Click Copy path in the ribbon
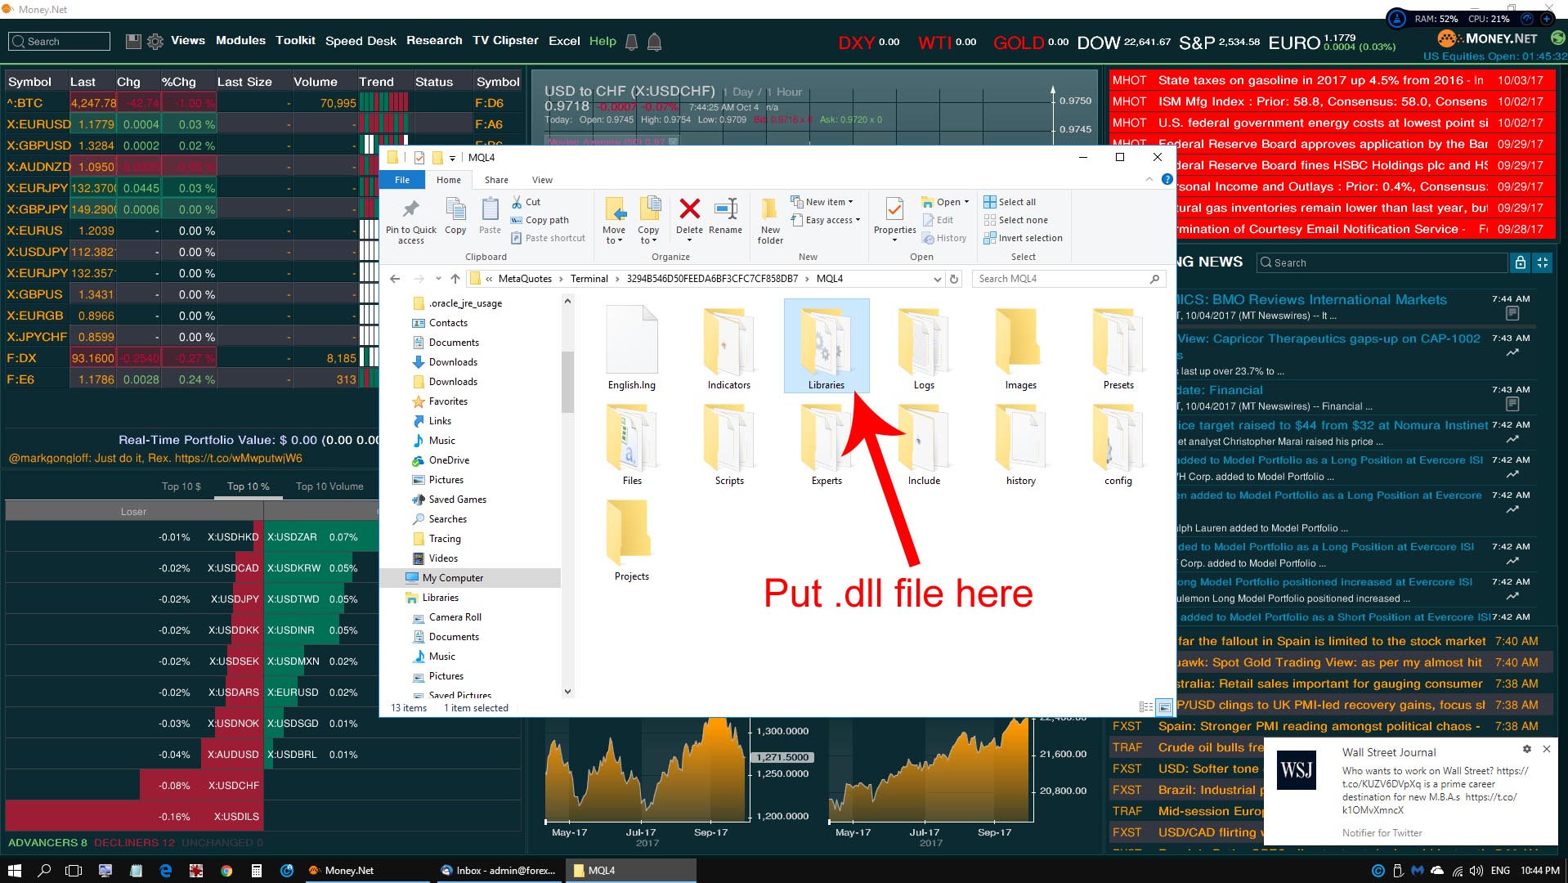 pyautogui.click(x=540, y=220)
